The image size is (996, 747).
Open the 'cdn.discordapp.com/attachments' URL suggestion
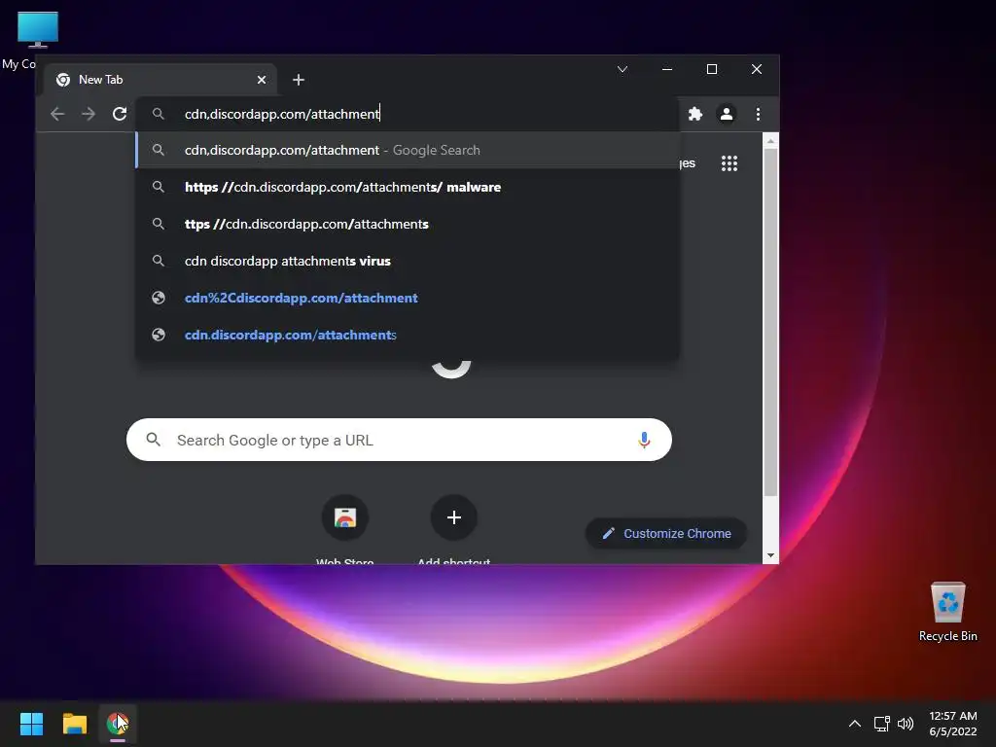(408, 335)
